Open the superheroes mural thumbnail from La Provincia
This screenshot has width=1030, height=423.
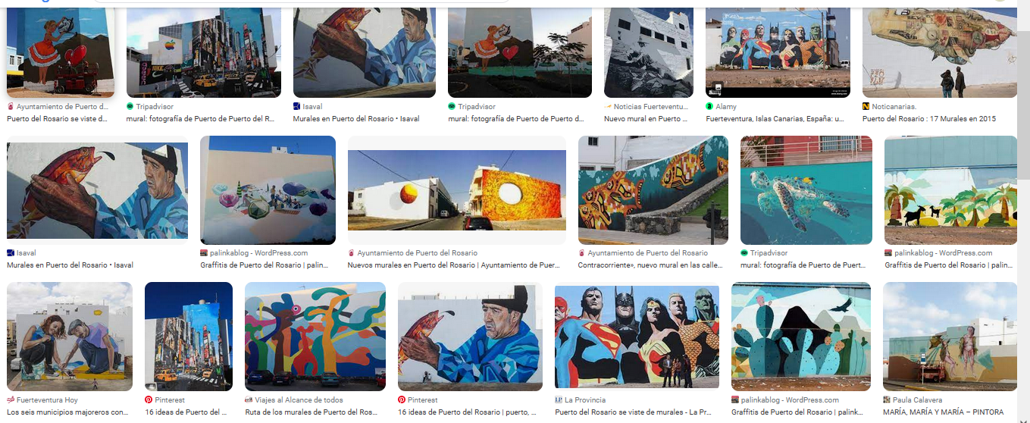point(637,337)
